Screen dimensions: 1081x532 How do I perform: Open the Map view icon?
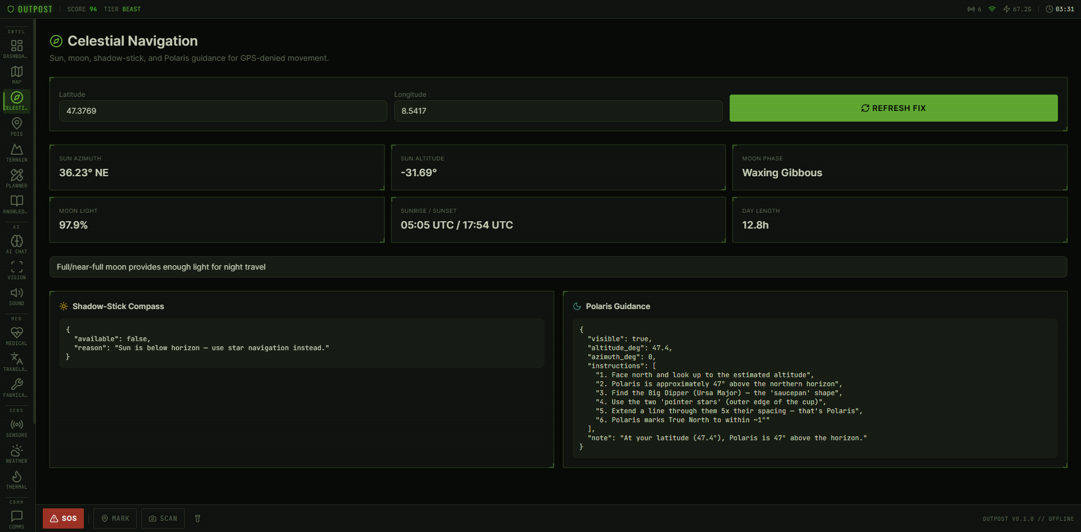17,74
